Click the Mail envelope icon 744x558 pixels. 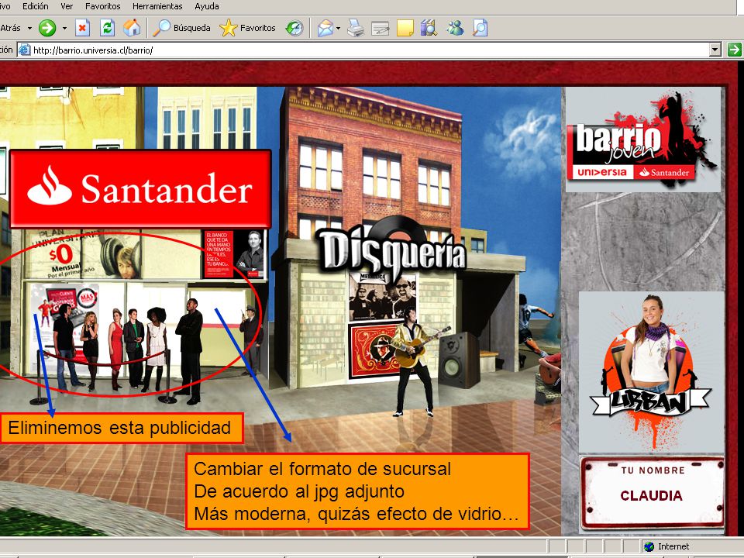[325, 28]
